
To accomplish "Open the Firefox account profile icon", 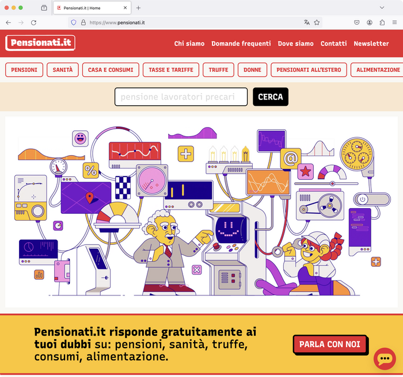I will [370, 22].
